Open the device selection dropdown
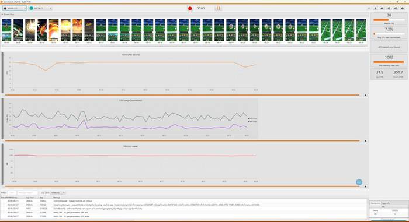Image resolution: width=409 pixels, height=222 pixels. pyautogui.click(x=15, y=8)
